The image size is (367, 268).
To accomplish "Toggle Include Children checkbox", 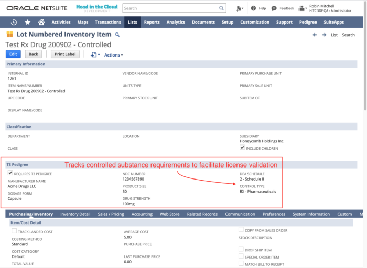I will coord(242,148).
